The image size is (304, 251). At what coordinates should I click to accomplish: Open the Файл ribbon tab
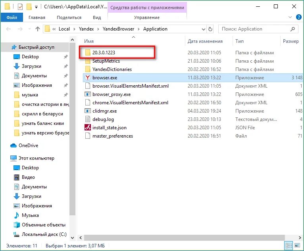(12, 17)
